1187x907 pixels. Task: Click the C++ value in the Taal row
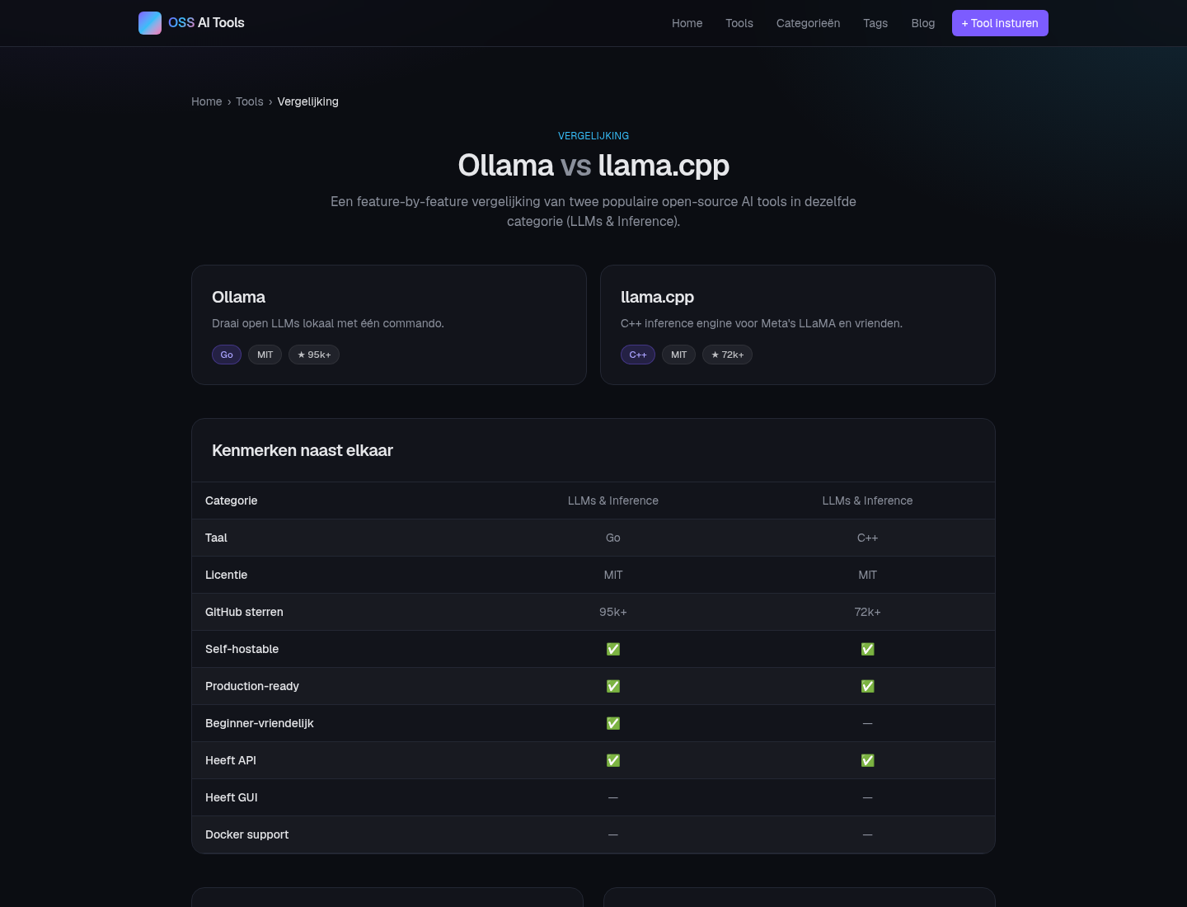tap(868, 538)
